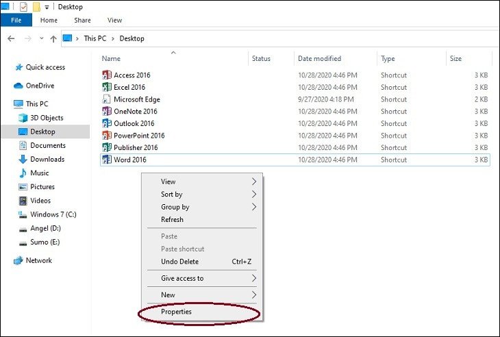Image resolution: width=500 pixels, height=337 pixels.
Task: Click the Windows 7 (C:) drive icon
Action: click(23, 214)
